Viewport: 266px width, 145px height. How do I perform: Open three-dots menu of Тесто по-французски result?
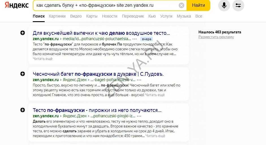[139, 116]
